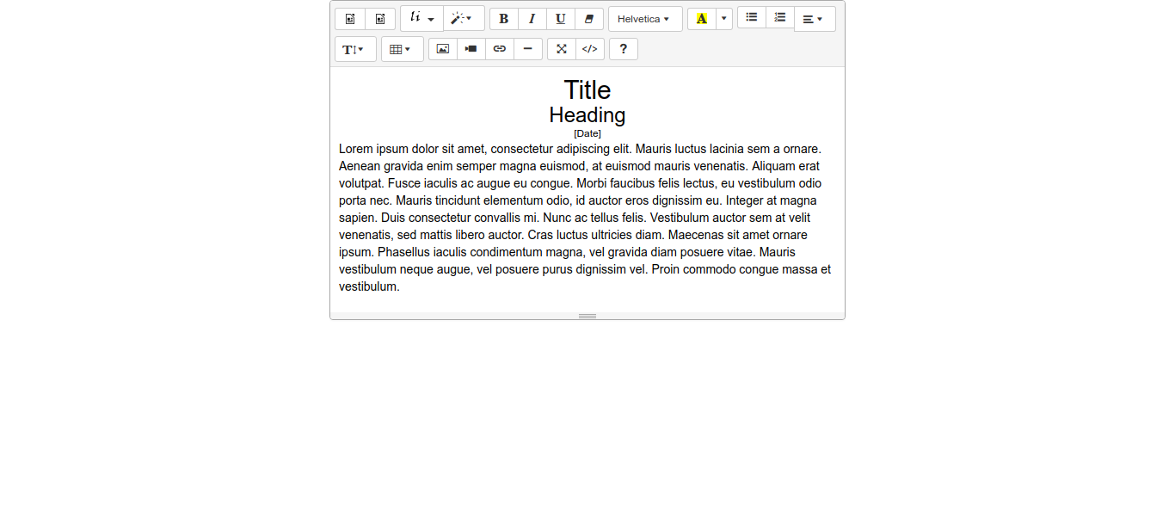Viewport: 1175px width, 517px height.
Task: Open the table insert dropdown
Action: pyautogui.click(x=402, y=49)
